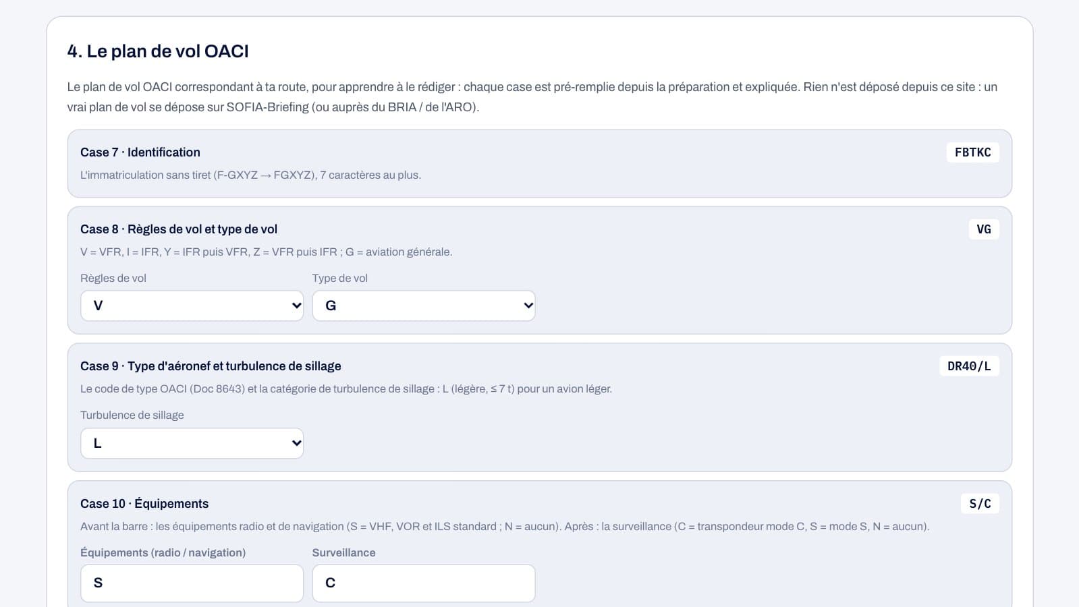
Task: Click the Turbulence de sillage label
Action: (132, 415)
